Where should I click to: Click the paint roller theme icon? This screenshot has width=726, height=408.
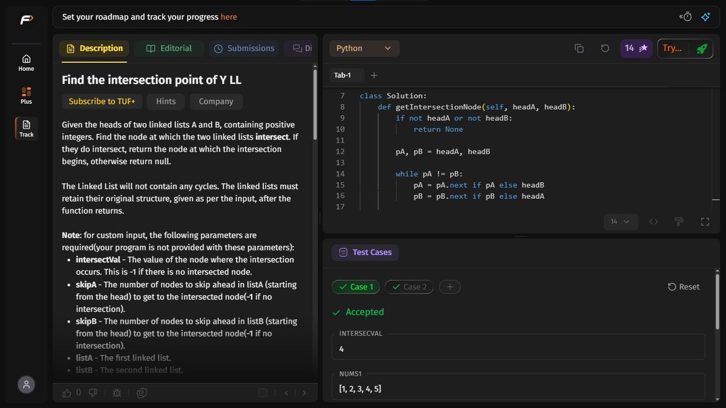pos(679,222)
